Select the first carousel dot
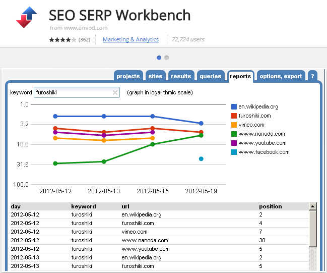 159,58
